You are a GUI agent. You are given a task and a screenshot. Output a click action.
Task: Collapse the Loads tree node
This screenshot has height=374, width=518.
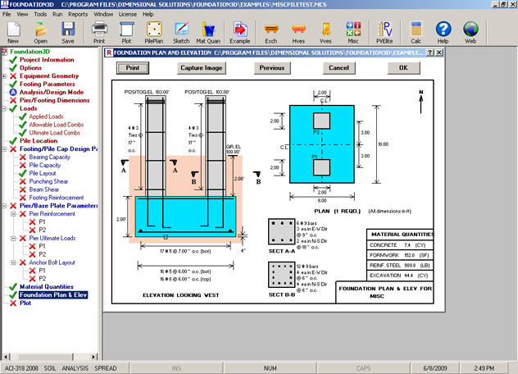click(4, 108)
